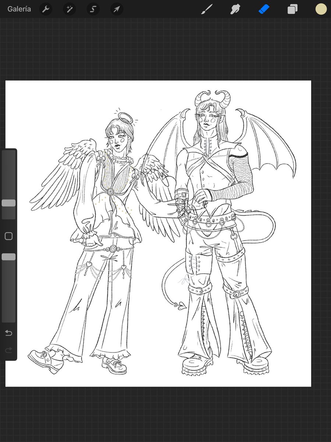Viewport: 331px width, 442px height.
Task: Open the color picker swatch
Action: tap(321, 9)
